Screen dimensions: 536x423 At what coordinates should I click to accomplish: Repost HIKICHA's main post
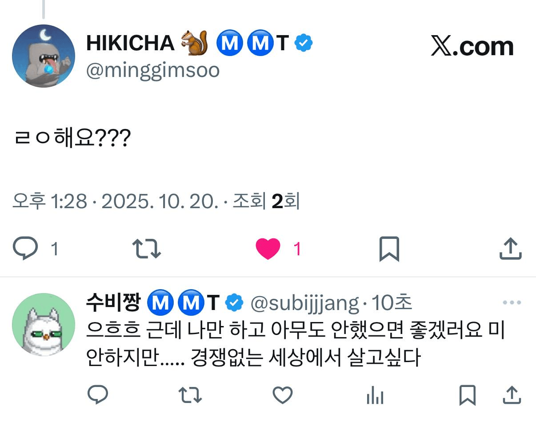coord(147,249)
